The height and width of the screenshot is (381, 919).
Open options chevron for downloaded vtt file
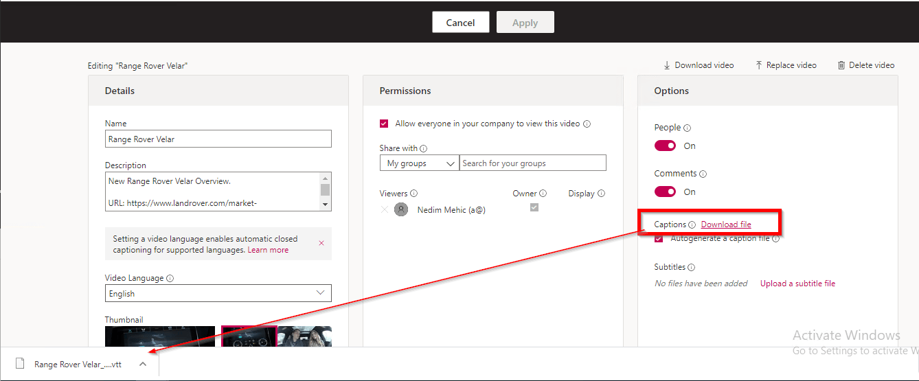coord(143,364)
